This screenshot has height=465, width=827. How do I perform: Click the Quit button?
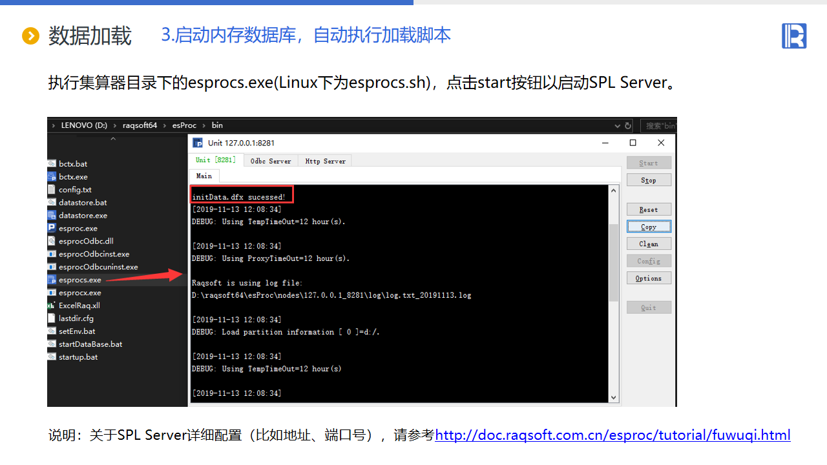pyautogui.click(x=649, y=307)
